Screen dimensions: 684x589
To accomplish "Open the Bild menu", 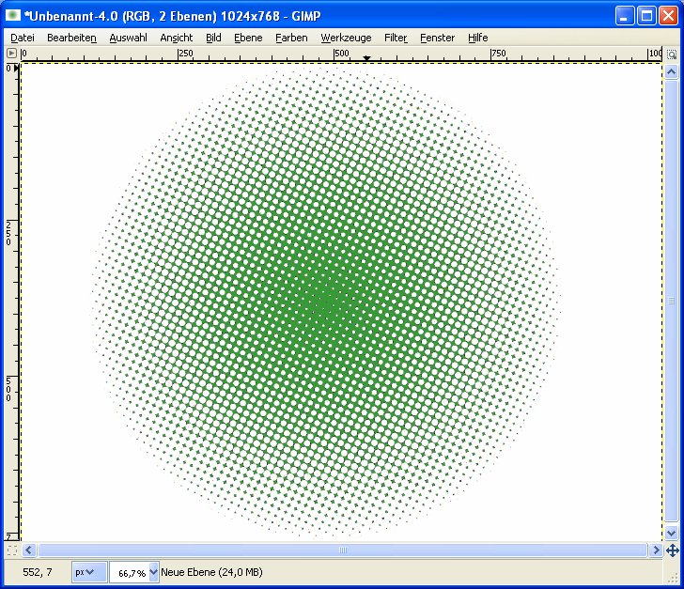I will click(x=213, y=38).
